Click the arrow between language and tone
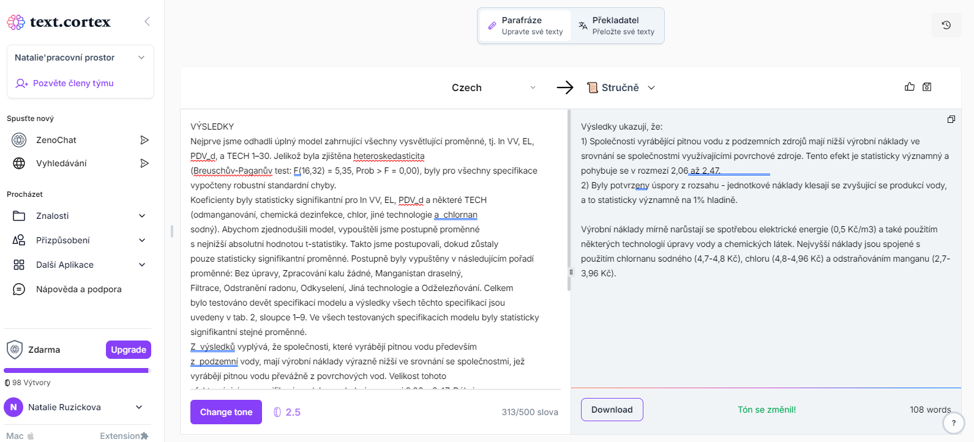This screenshot has width=974, height=442. click(x=565, y=87)
